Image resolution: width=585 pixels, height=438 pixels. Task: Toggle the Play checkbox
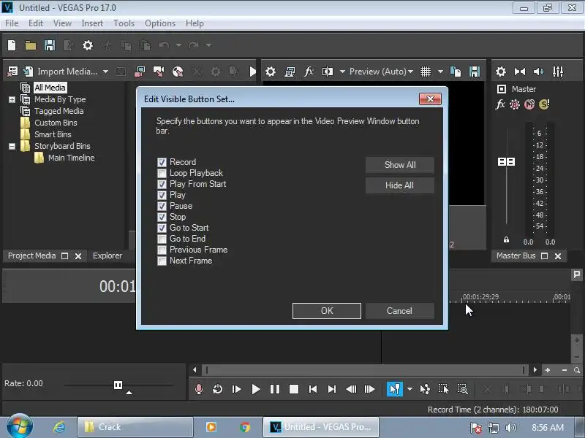[162, 195]
